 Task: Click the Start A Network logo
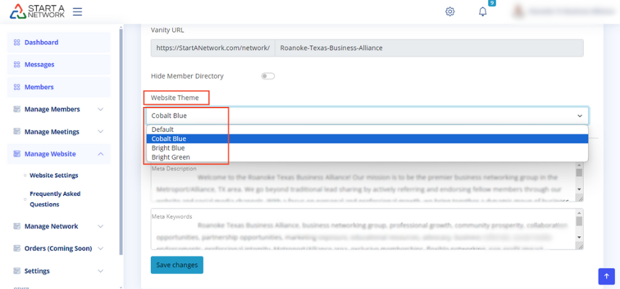pyautogui.click(x=37, y=12)
